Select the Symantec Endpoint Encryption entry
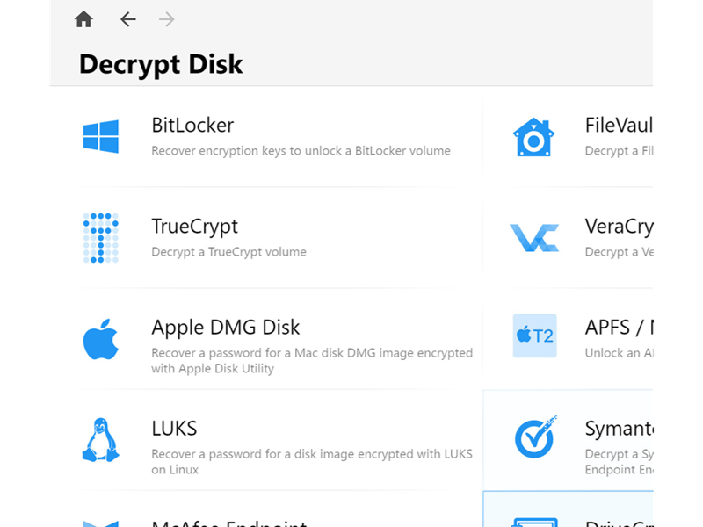The image size is (703, 527). pyautogui.click(x=568, y=441)
